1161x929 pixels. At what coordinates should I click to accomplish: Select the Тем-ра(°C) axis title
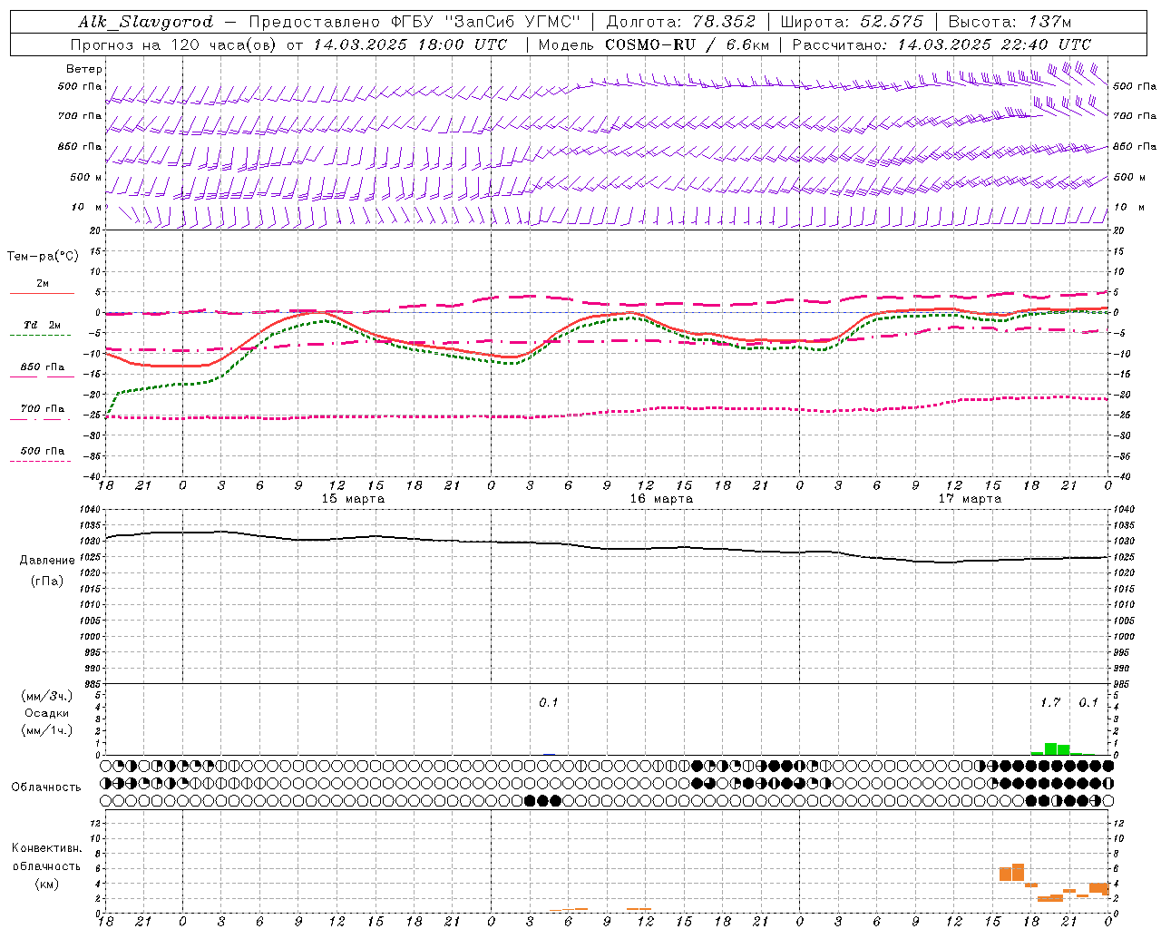(x=43, y=257)
